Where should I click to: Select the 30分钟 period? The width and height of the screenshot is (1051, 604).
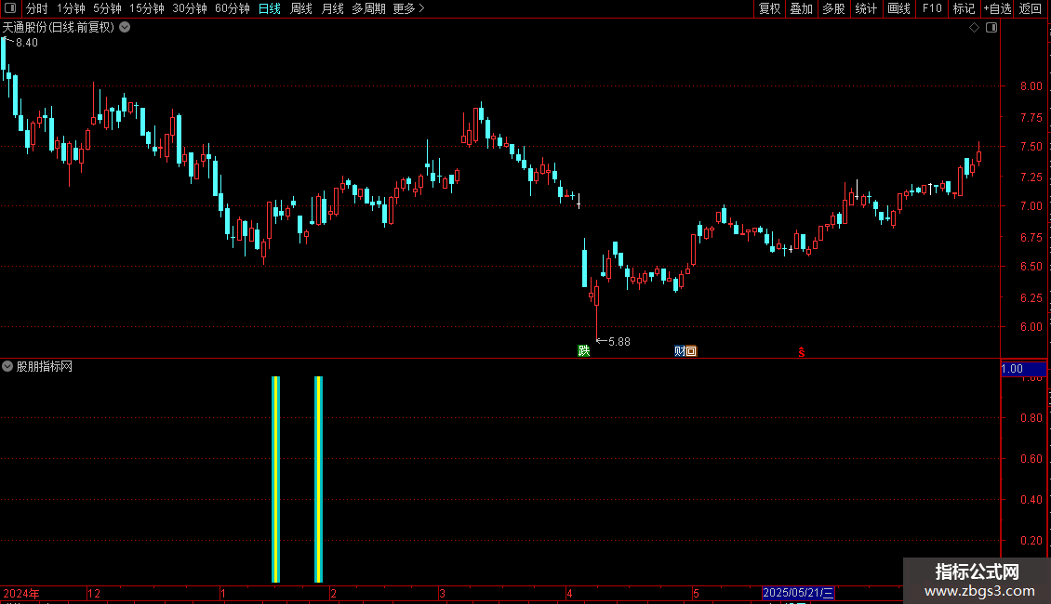click(x=190, y=8)
